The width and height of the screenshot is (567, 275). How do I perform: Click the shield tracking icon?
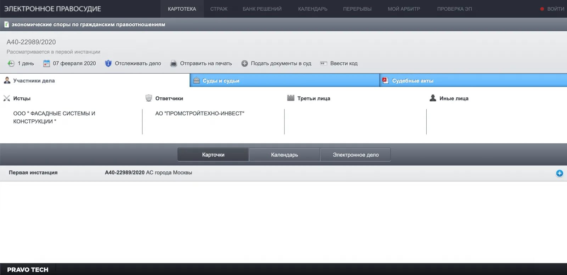tap(108, 63)
